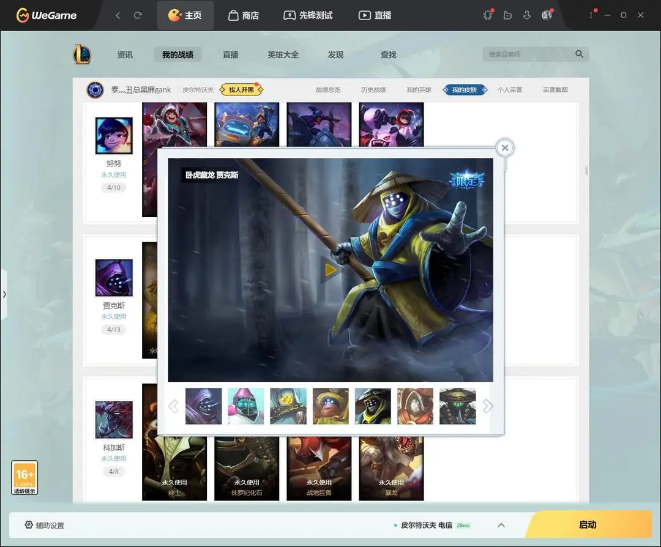Screen dimensions: 661x547
Task: Close the skin preview popup
Action: point(505,148)
